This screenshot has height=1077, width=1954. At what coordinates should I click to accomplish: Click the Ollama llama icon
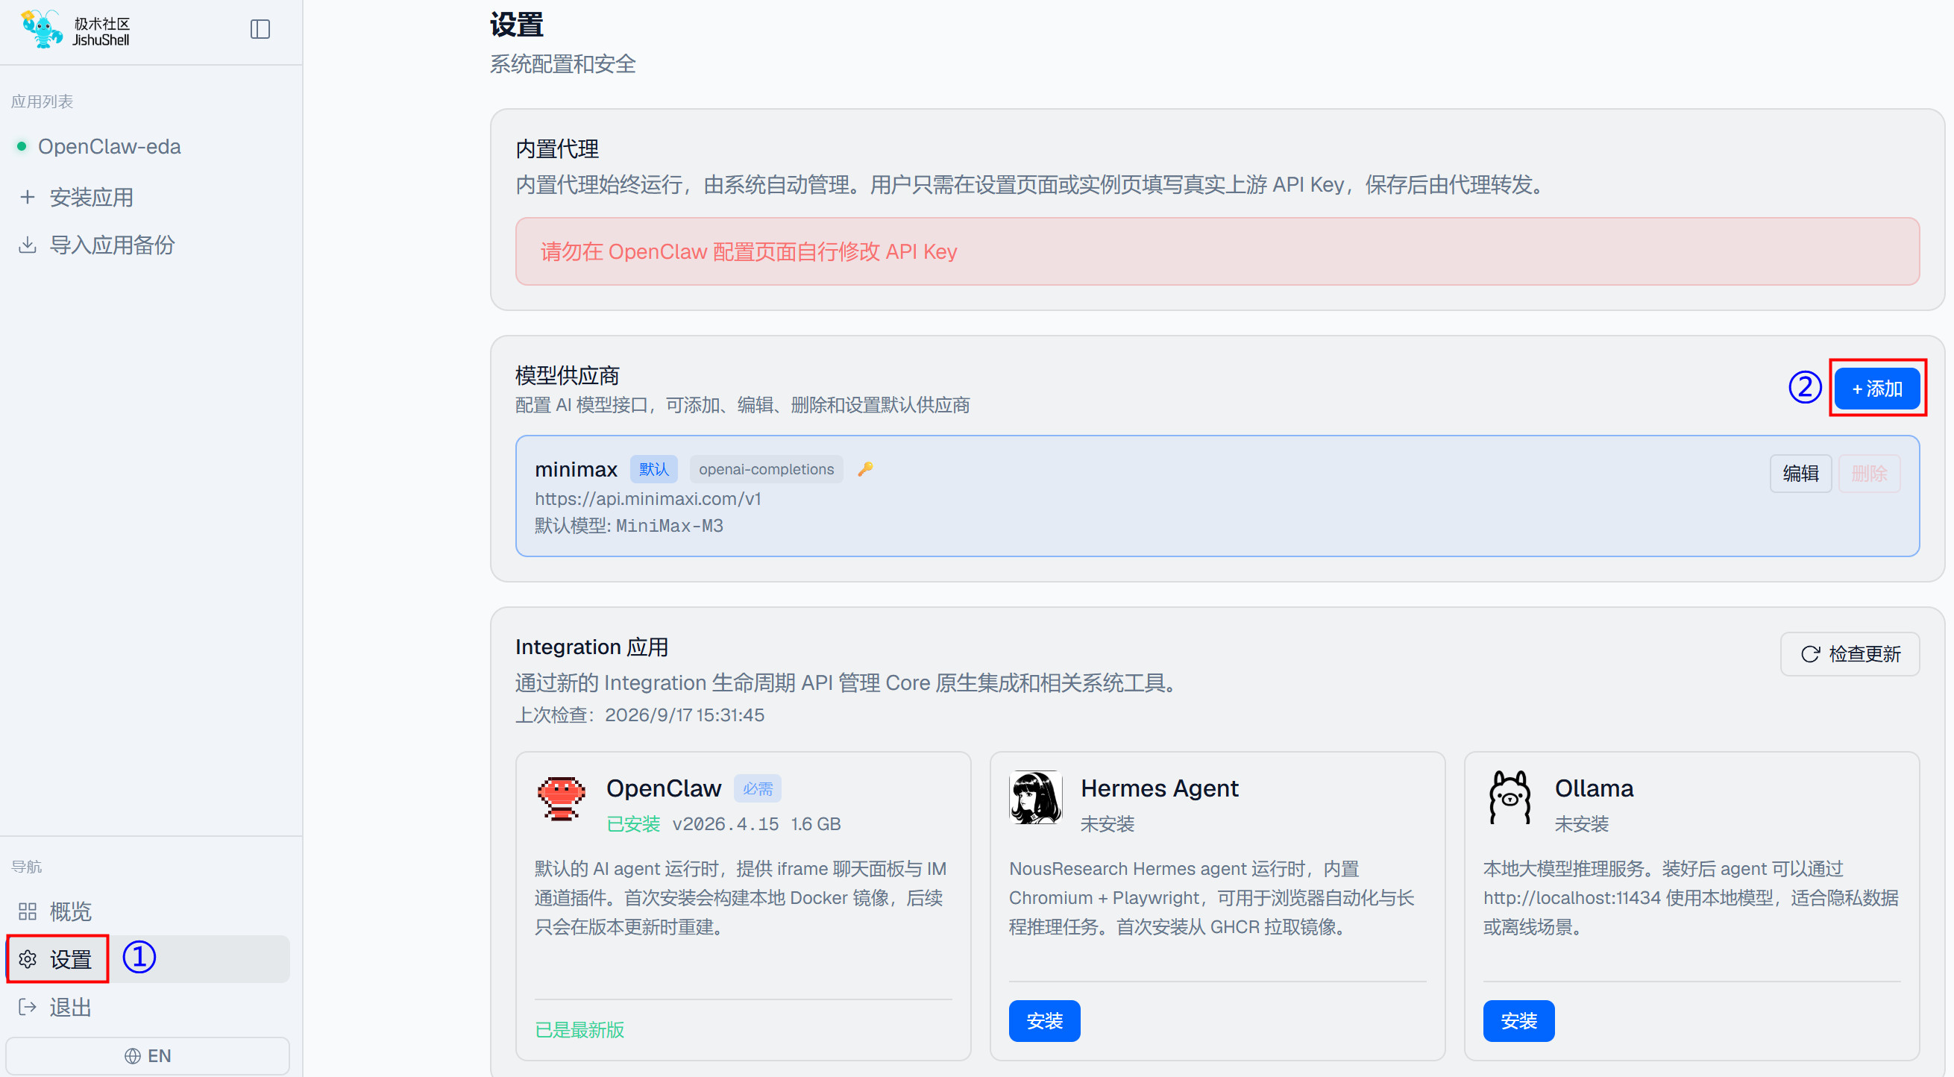pos(1510,797)
